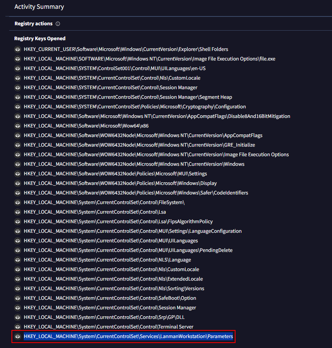Image resolution: width=332 pixels, height=348 pixels.
Task: Click the highlighted LanmanWorkstation\Parameters key text
Action: tap(128, 337)
